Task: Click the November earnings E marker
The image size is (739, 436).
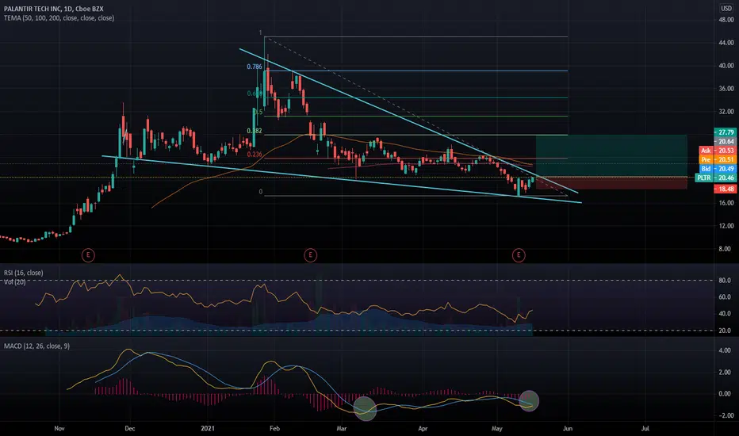Action: (x=88, y=255)
